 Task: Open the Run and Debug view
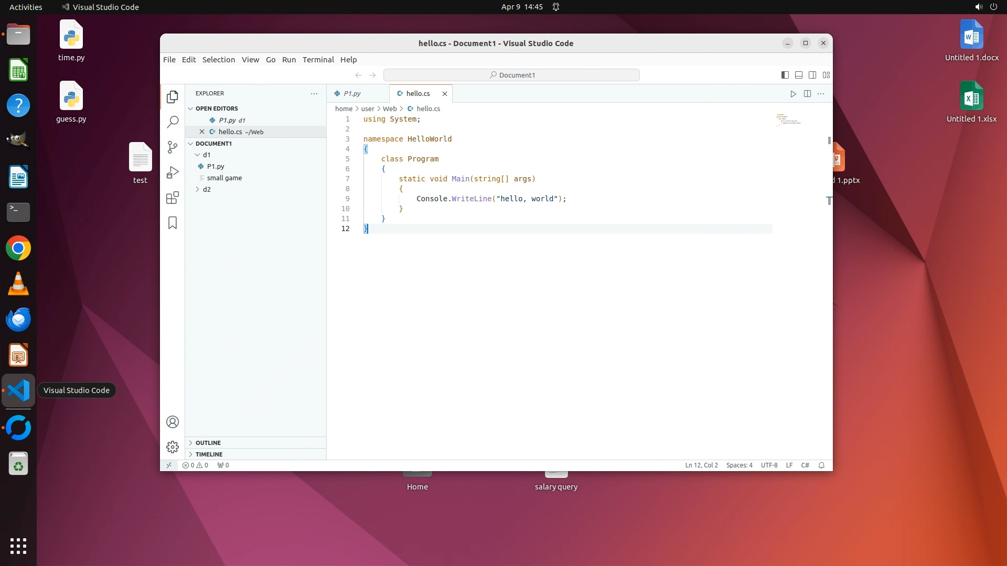coord(173,172)
